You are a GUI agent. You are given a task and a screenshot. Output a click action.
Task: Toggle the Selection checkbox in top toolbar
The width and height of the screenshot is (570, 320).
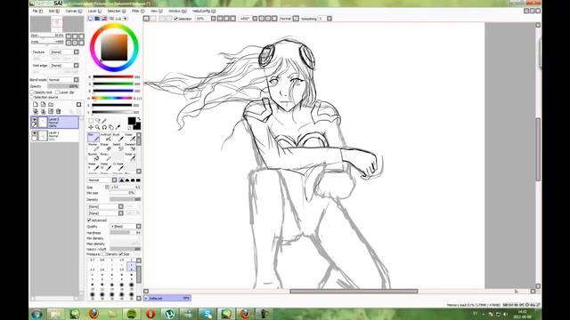[176, 19]
